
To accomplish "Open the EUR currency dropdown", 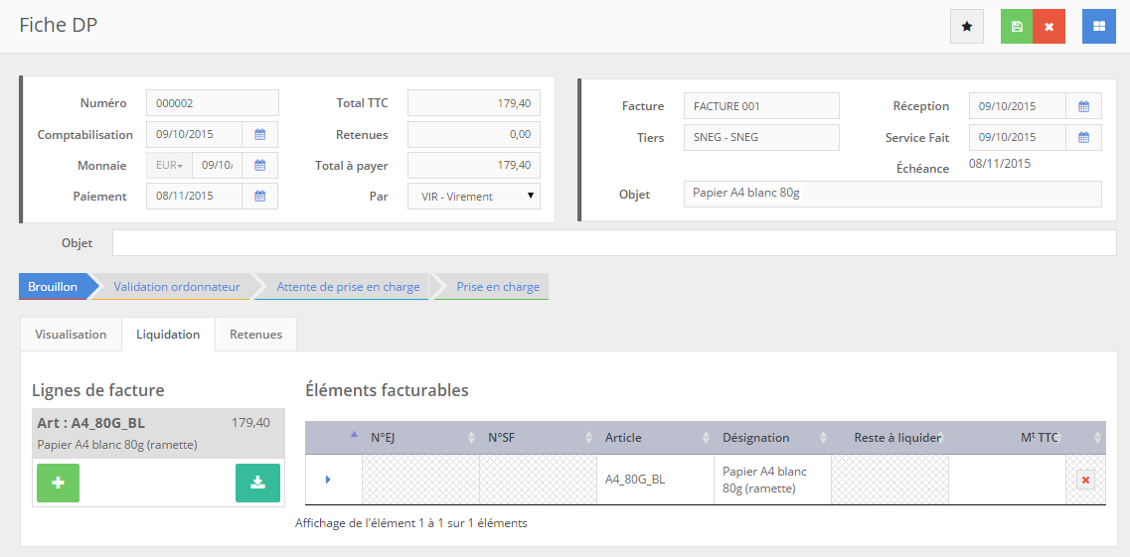I will [169, 166].
